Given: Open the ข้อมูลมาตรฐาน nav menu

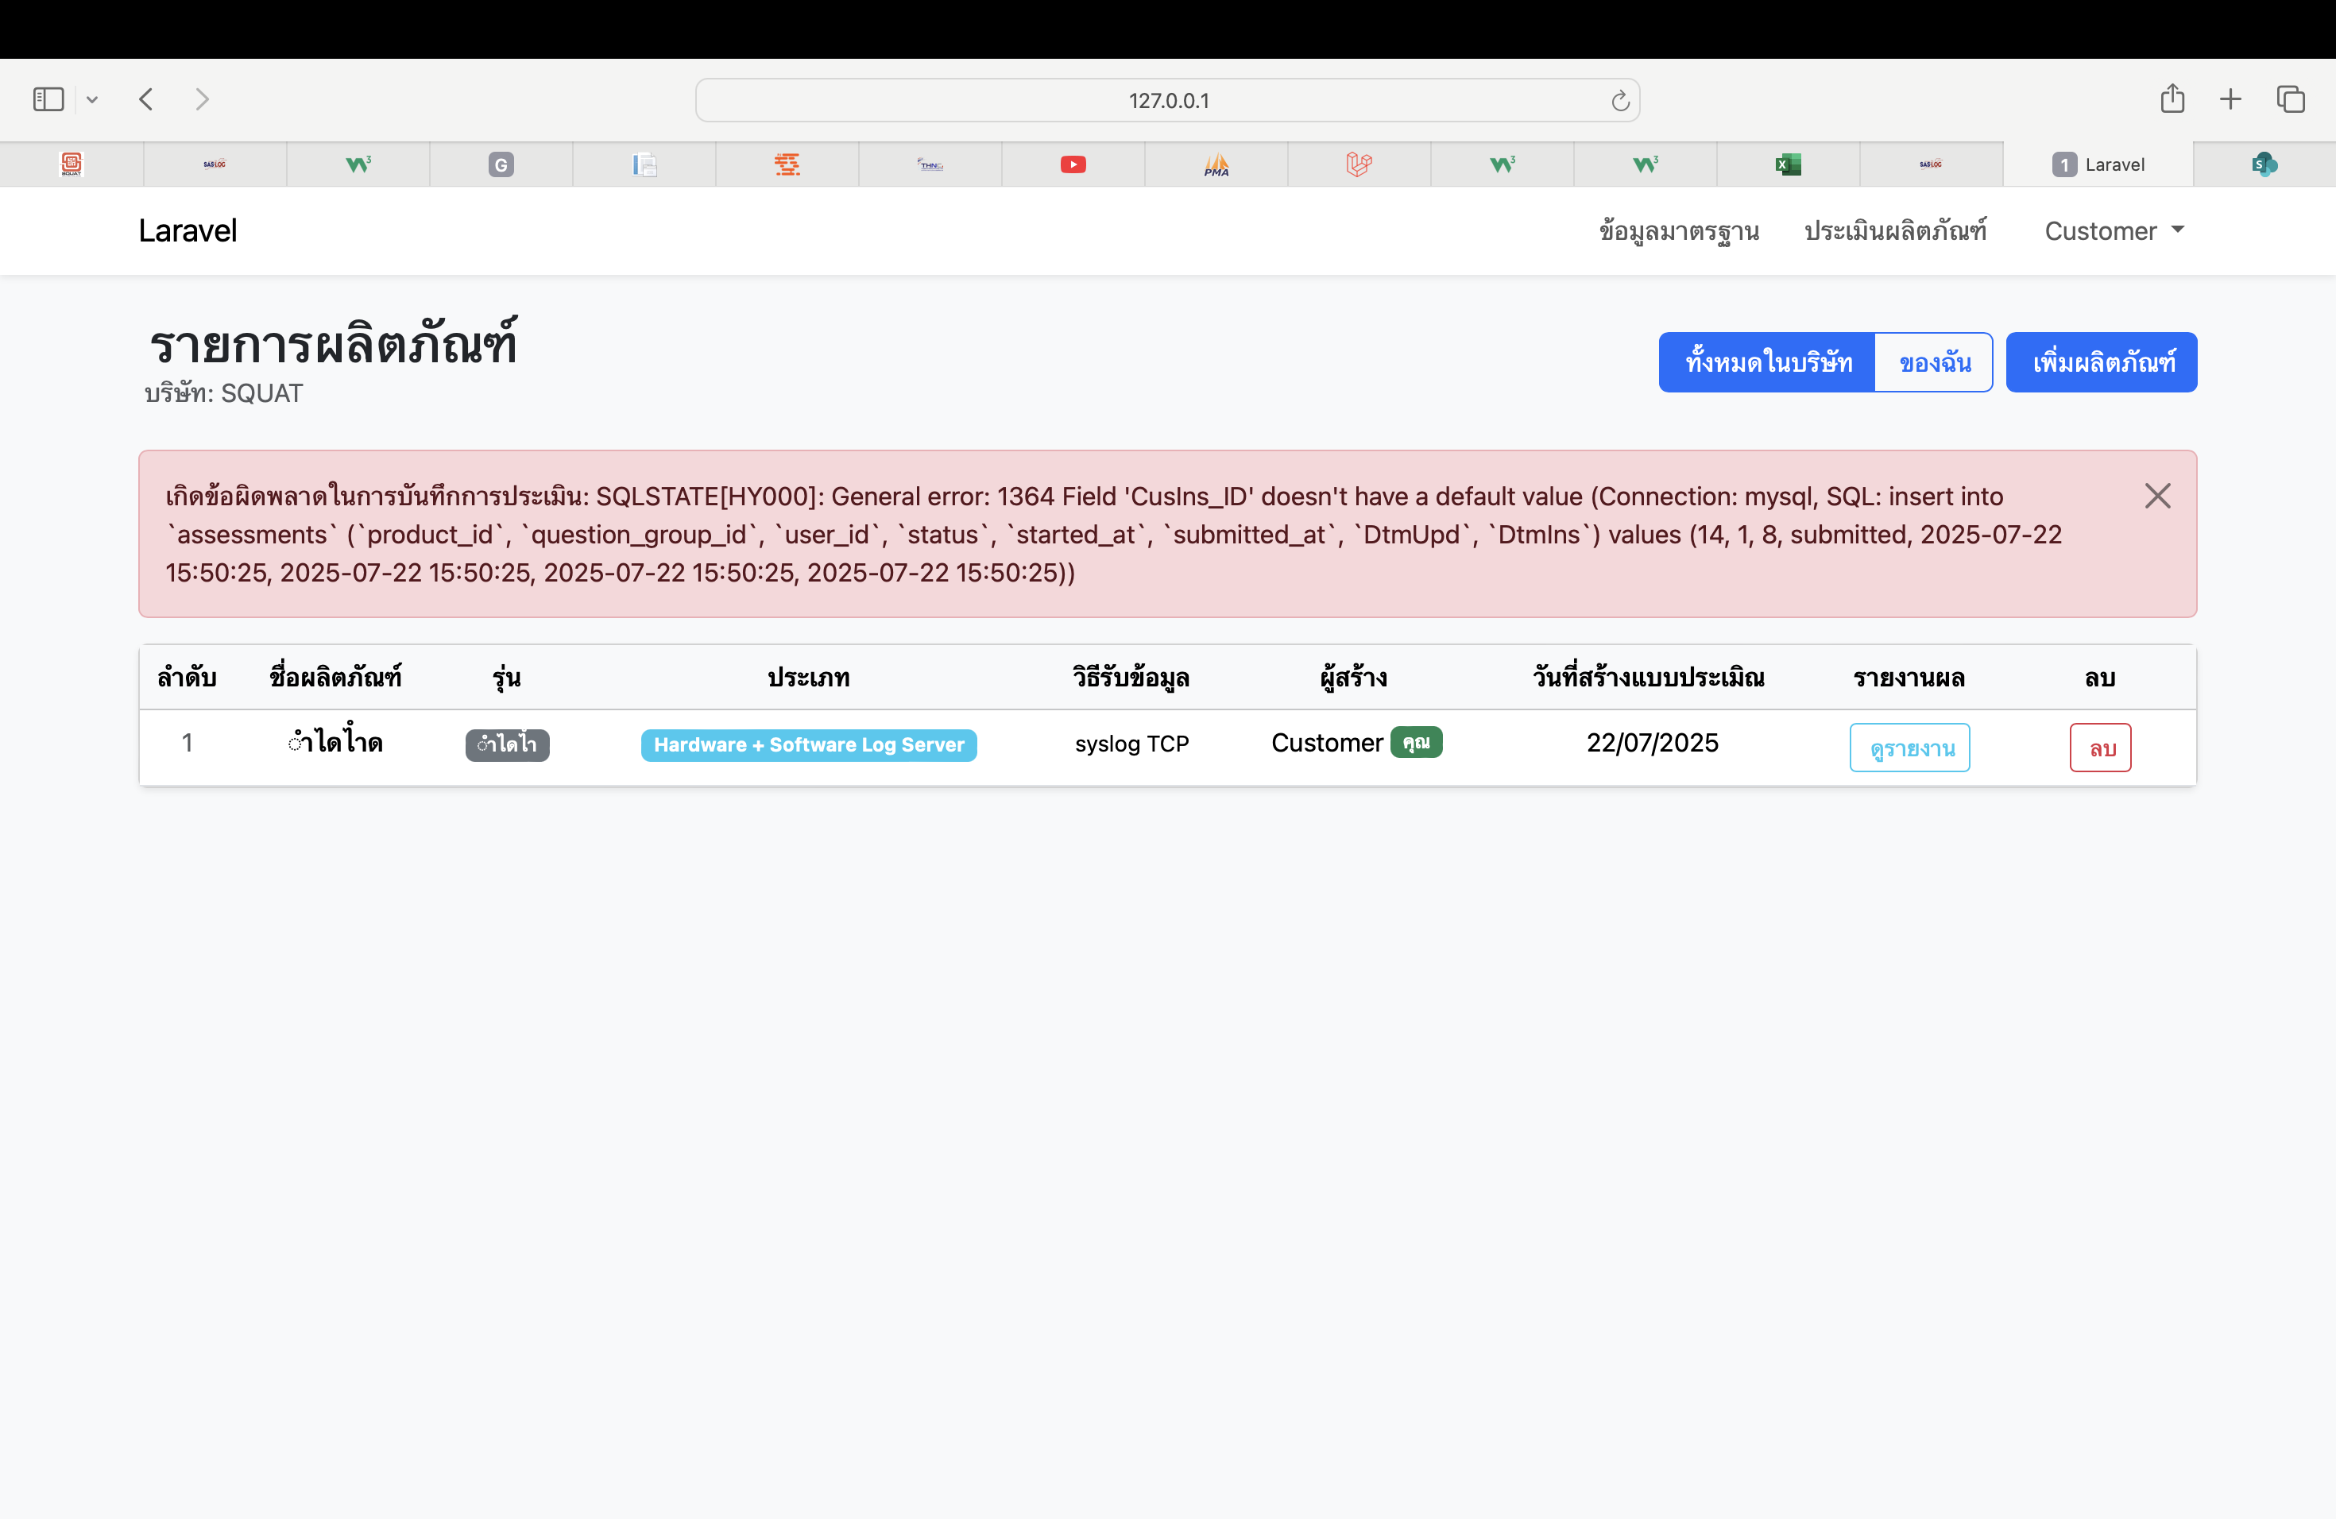Looking at the screenshot, I should [1678, 230].
